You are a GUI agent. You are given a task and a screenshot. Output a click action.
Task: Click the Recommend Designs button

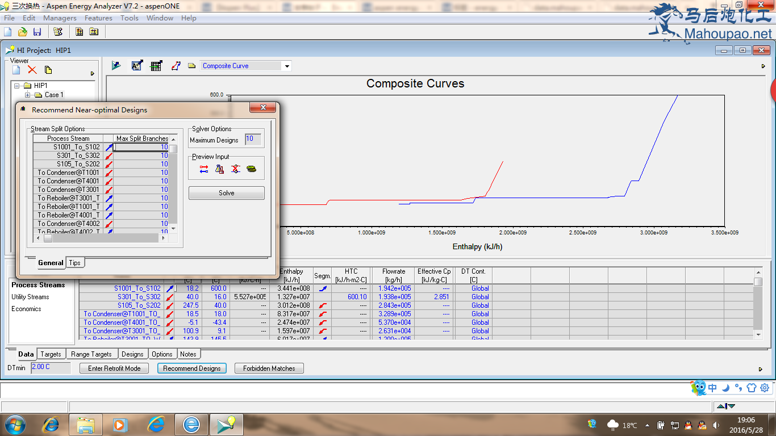coord(191,368)
